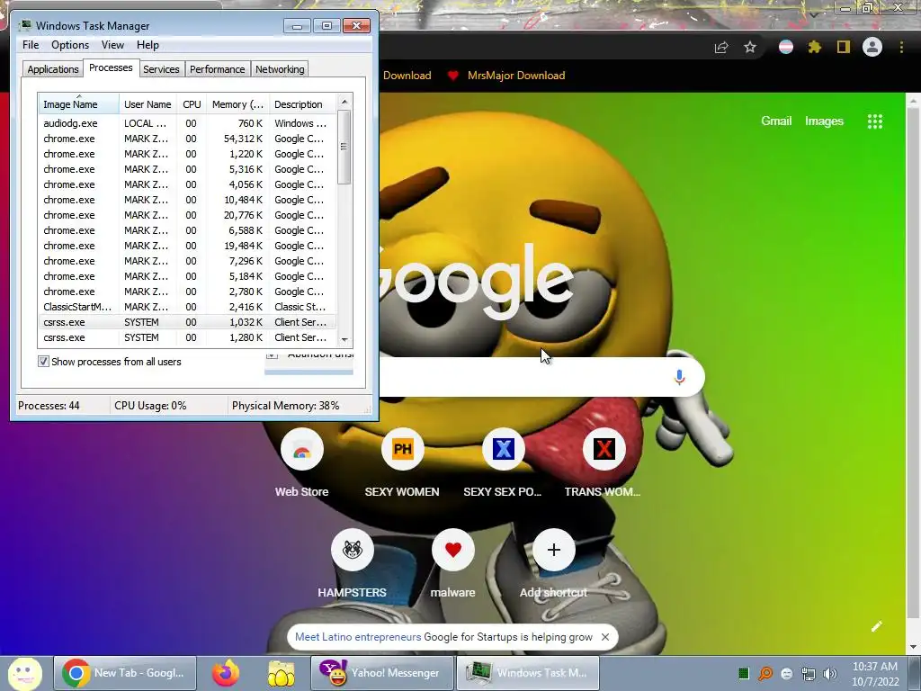Open the HAMPSTERS shortcut icon

[x=353, y=550]
